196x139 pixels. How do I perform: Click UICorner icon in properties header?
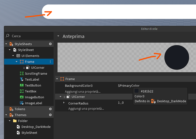pyautogui.click(x=68, y=97)
